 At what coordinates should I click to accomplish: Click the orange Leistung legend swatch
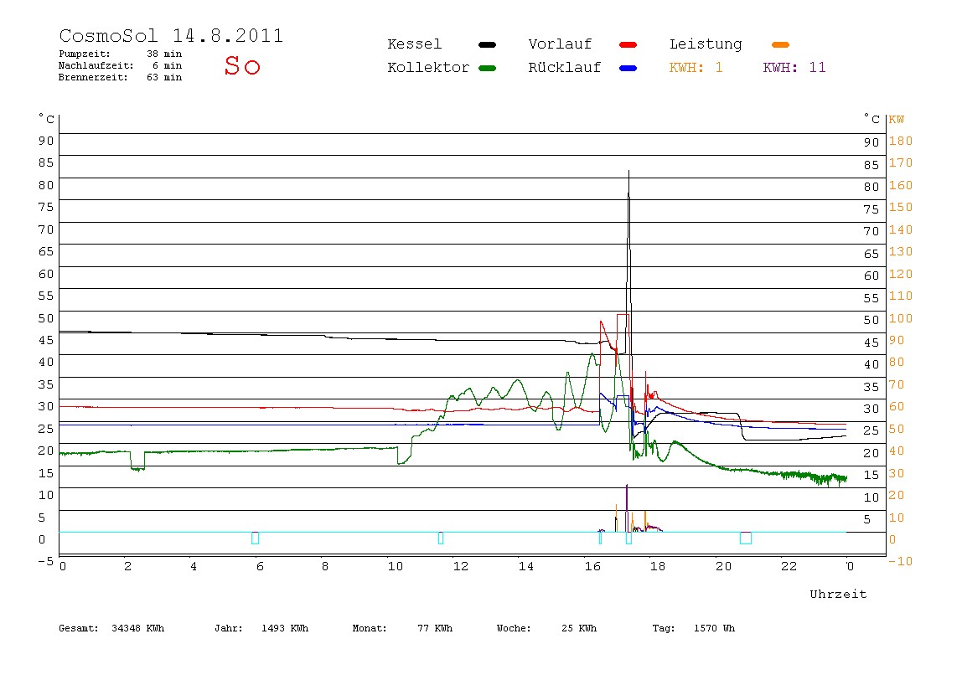tap(780, 44)
